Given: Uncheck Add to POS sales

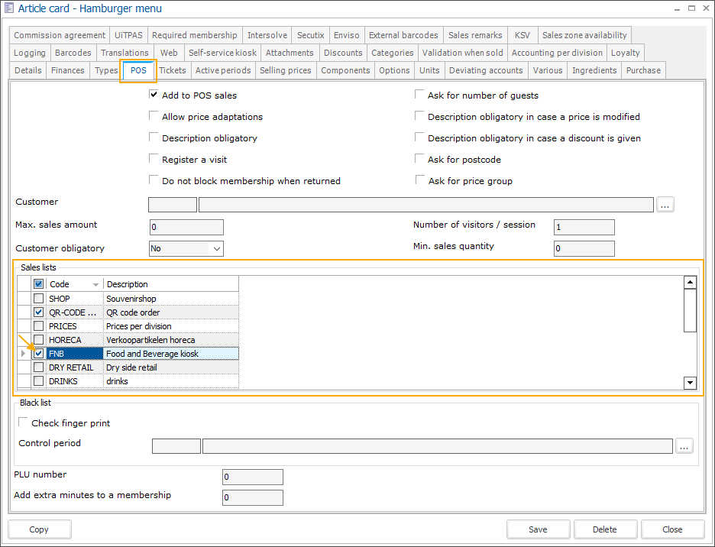Looking at the screenshot, I should coord(154,95).
